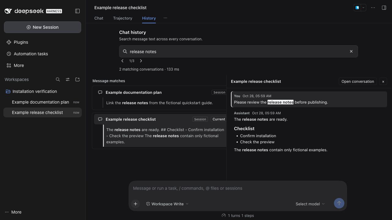The image size is (392, 220).
Task: Toggle the right side panel icon
Action: [x=384, y=8]
